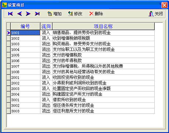Image resolution: width=169 pixels, height=133 pixels.
Task: Select cell with number 1004
Action: coord(25,50)
